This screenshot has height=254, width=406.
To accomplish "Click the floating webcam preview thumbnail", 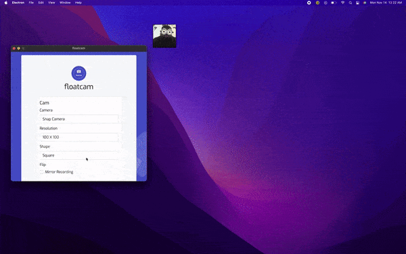I will 164,36.
